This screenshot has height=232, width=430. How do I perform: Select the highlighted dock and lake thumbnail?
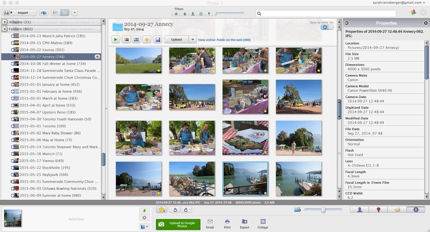(246, 179)
